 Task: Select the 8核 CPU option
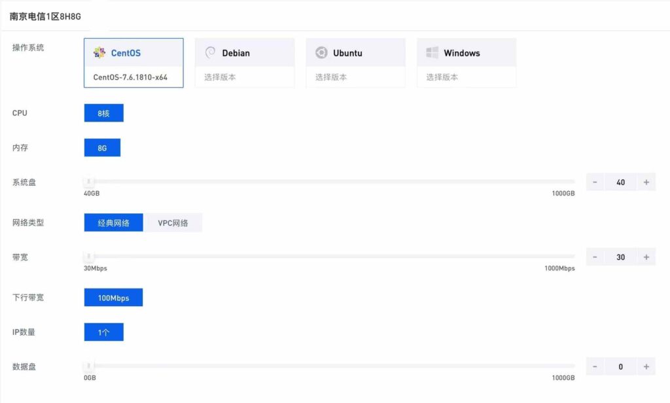tap(103, 113)
